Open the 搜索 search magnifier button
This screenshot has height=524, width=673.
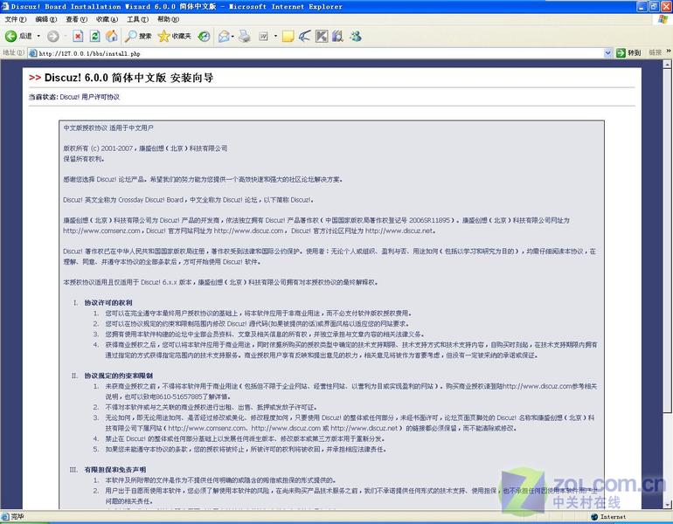tap(138, 36)
